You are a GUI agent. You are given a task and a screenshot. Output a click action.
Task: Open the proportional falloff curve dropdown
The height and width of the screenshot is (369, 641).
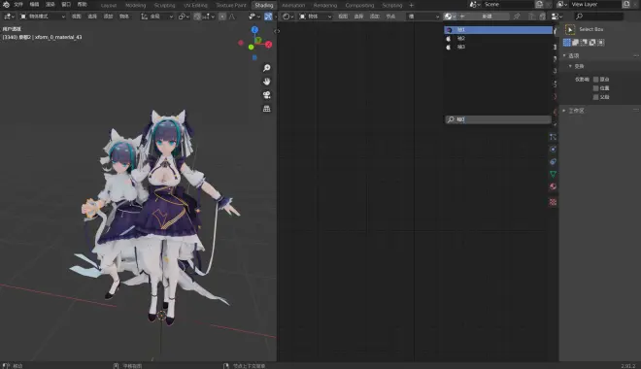coord(232,17)
